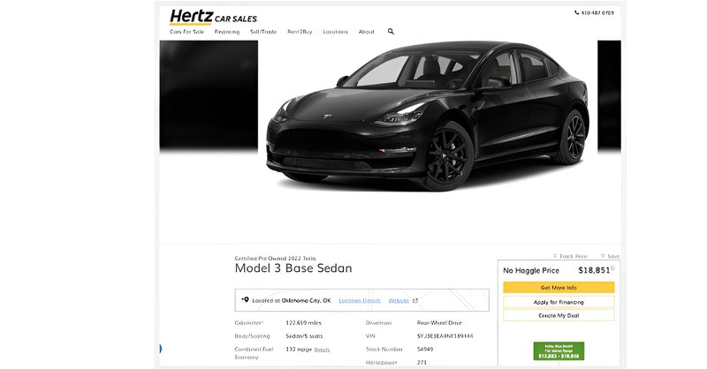Open Cars For Sale menu
Screen dimensions: 707x369
point(186,31)
